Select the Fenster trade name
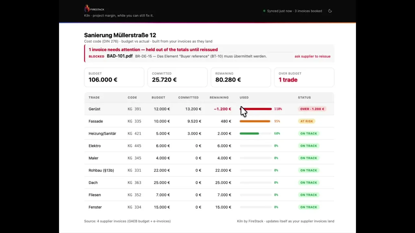415x233 pixels. tap(95, 207)
